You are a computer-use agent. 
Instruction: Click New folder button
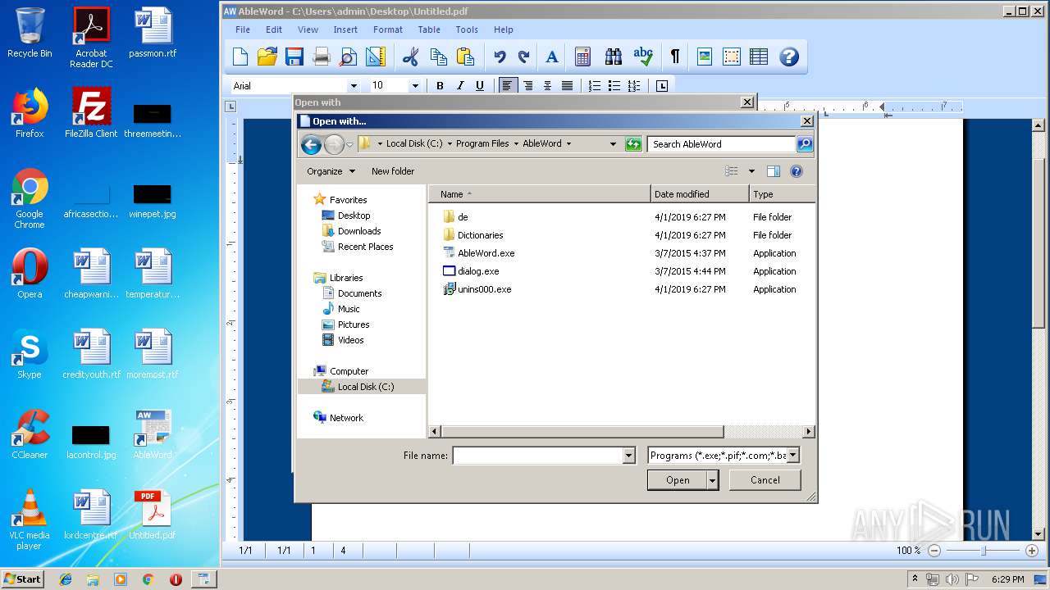(393, 171)
